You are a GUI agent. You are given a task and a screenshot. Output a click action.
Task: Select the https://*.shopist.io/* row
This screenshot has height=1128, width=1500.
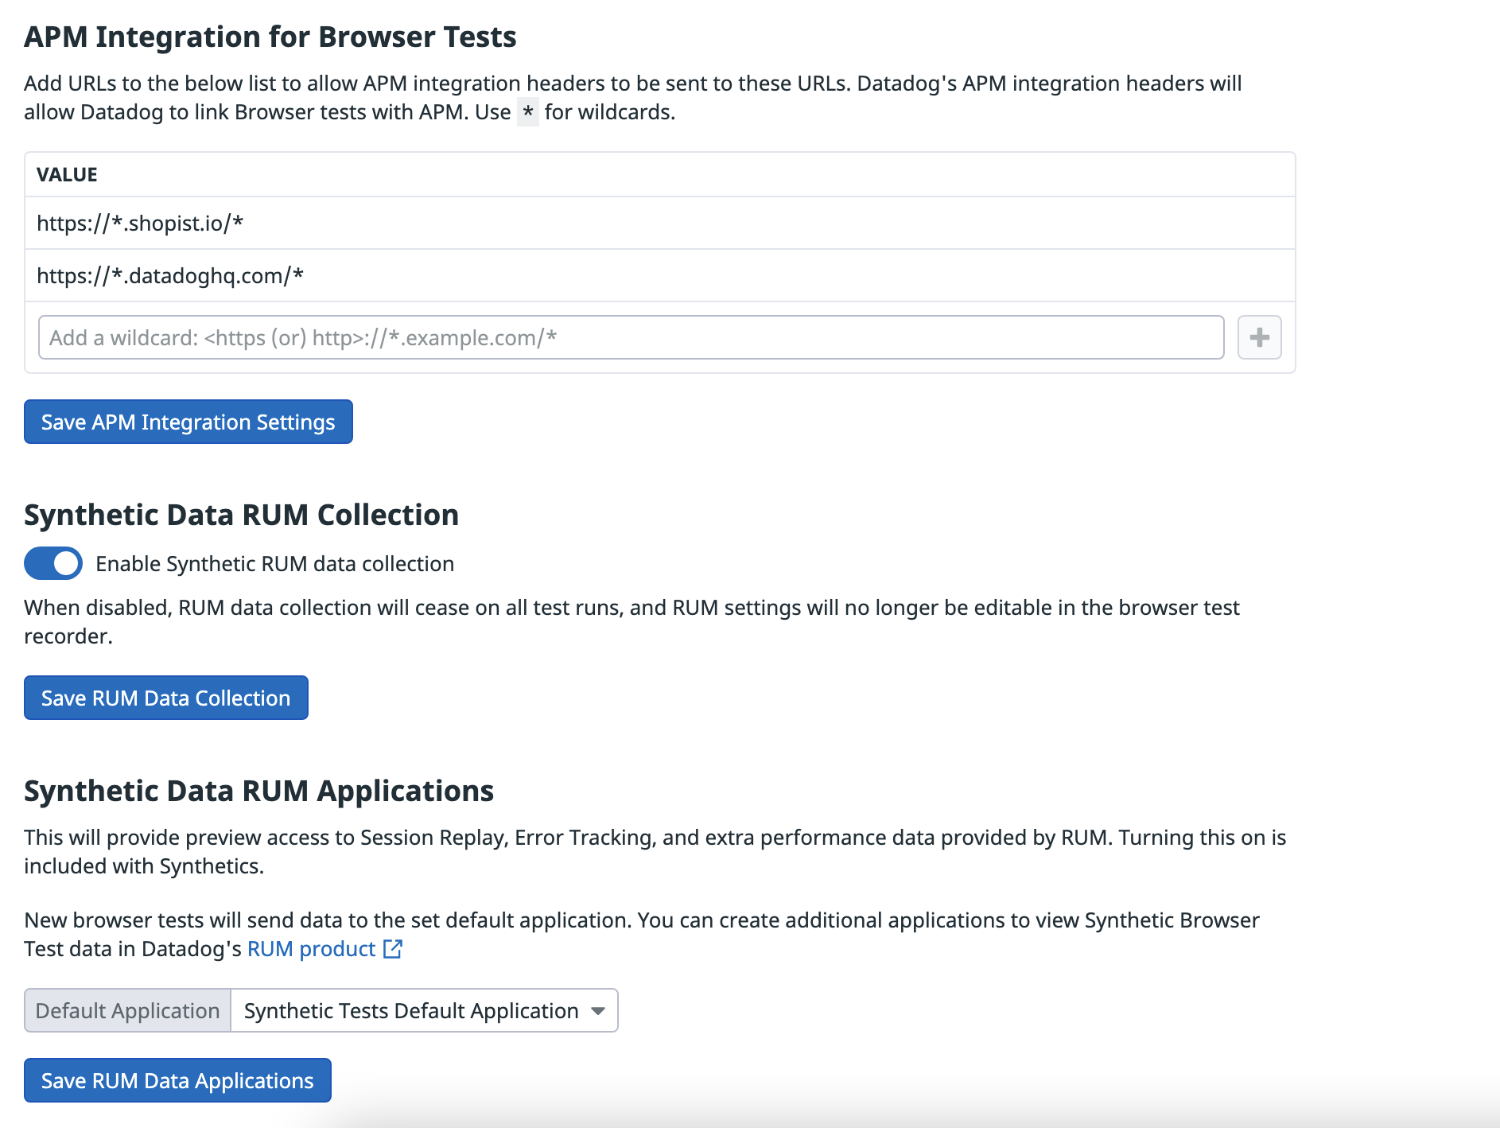click(x=660, y=223)
